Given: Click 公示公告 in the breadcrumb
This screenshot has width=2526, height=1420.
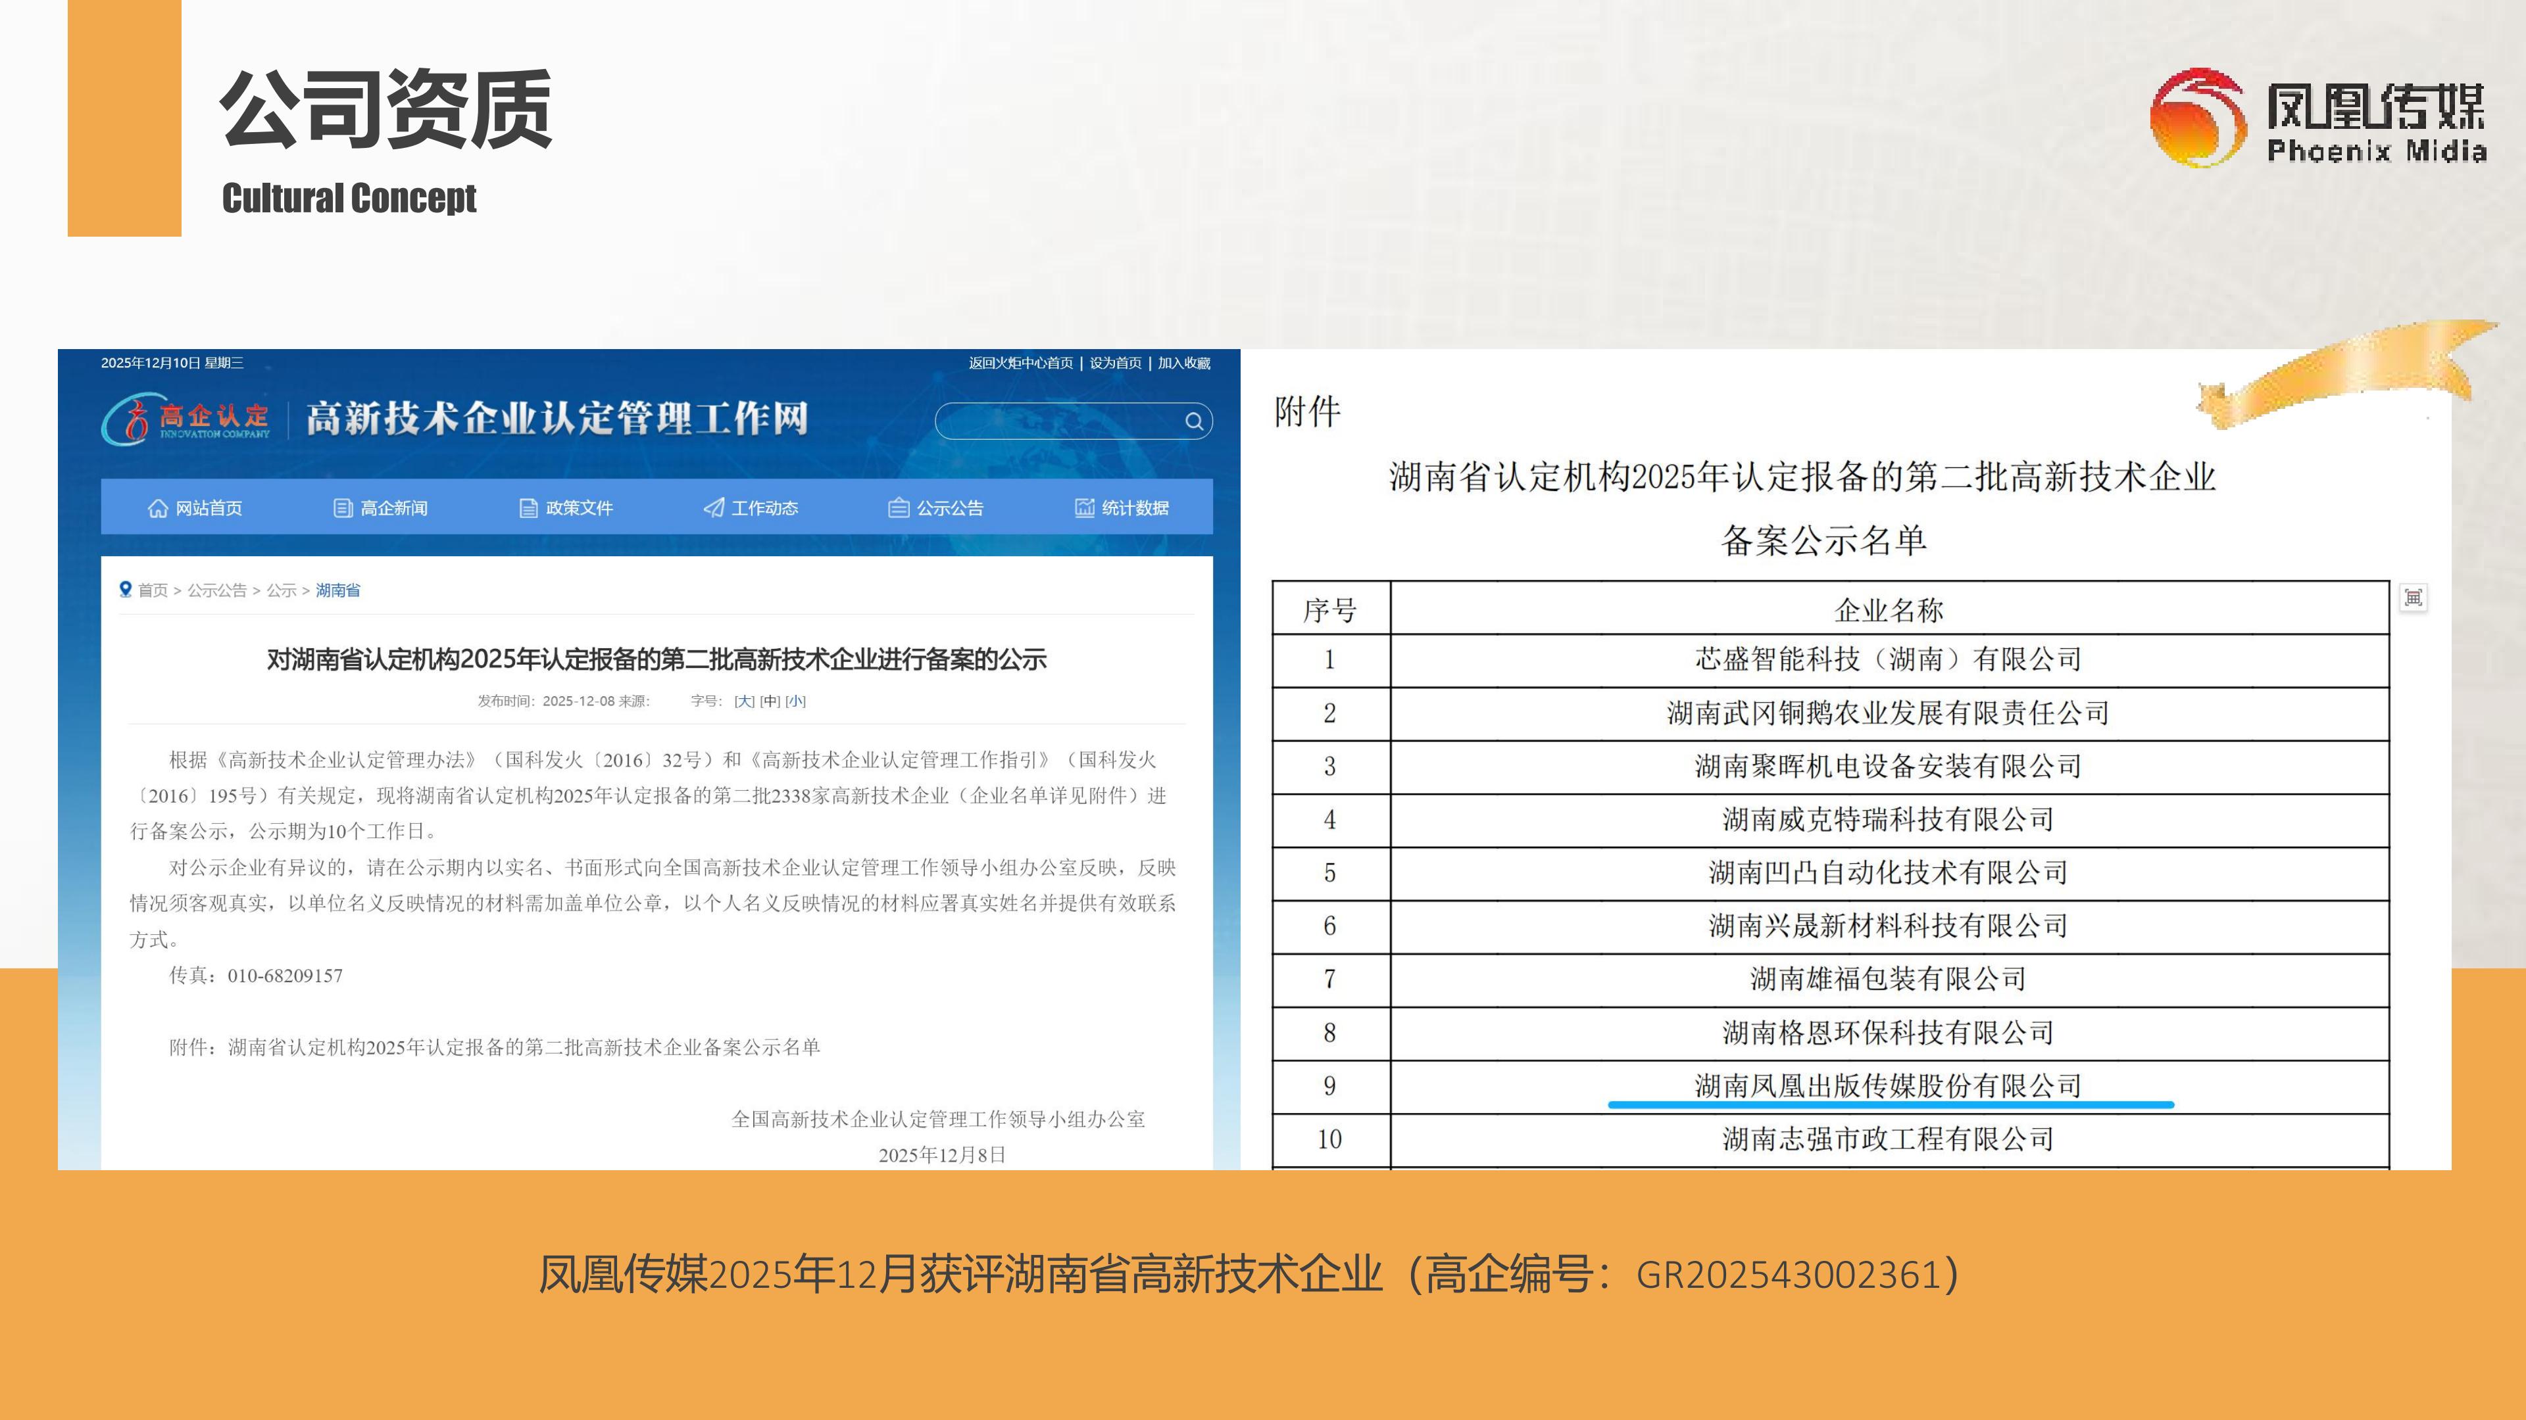Looking at the screenshot, I should pos(218,590).
